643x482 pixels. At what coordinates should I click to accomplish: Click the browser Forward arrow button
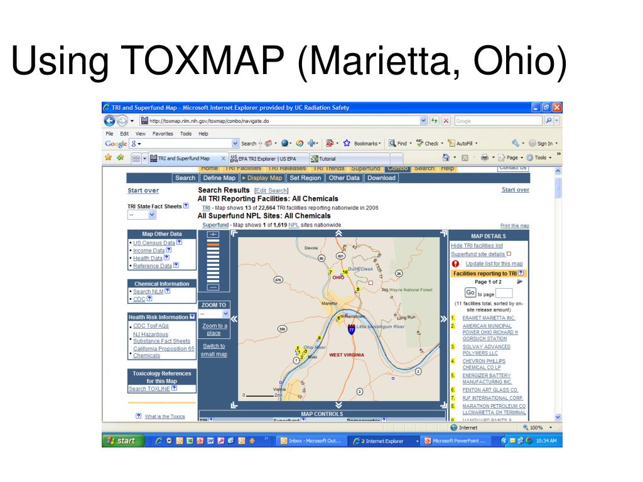tap(122, 121)
